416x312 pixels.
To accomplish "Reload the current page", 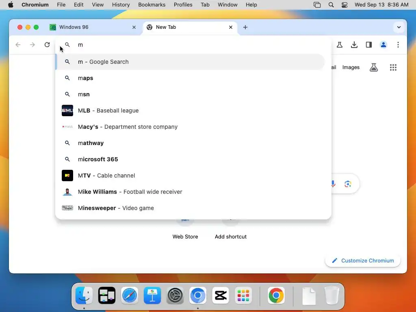I will coord(47,45).
